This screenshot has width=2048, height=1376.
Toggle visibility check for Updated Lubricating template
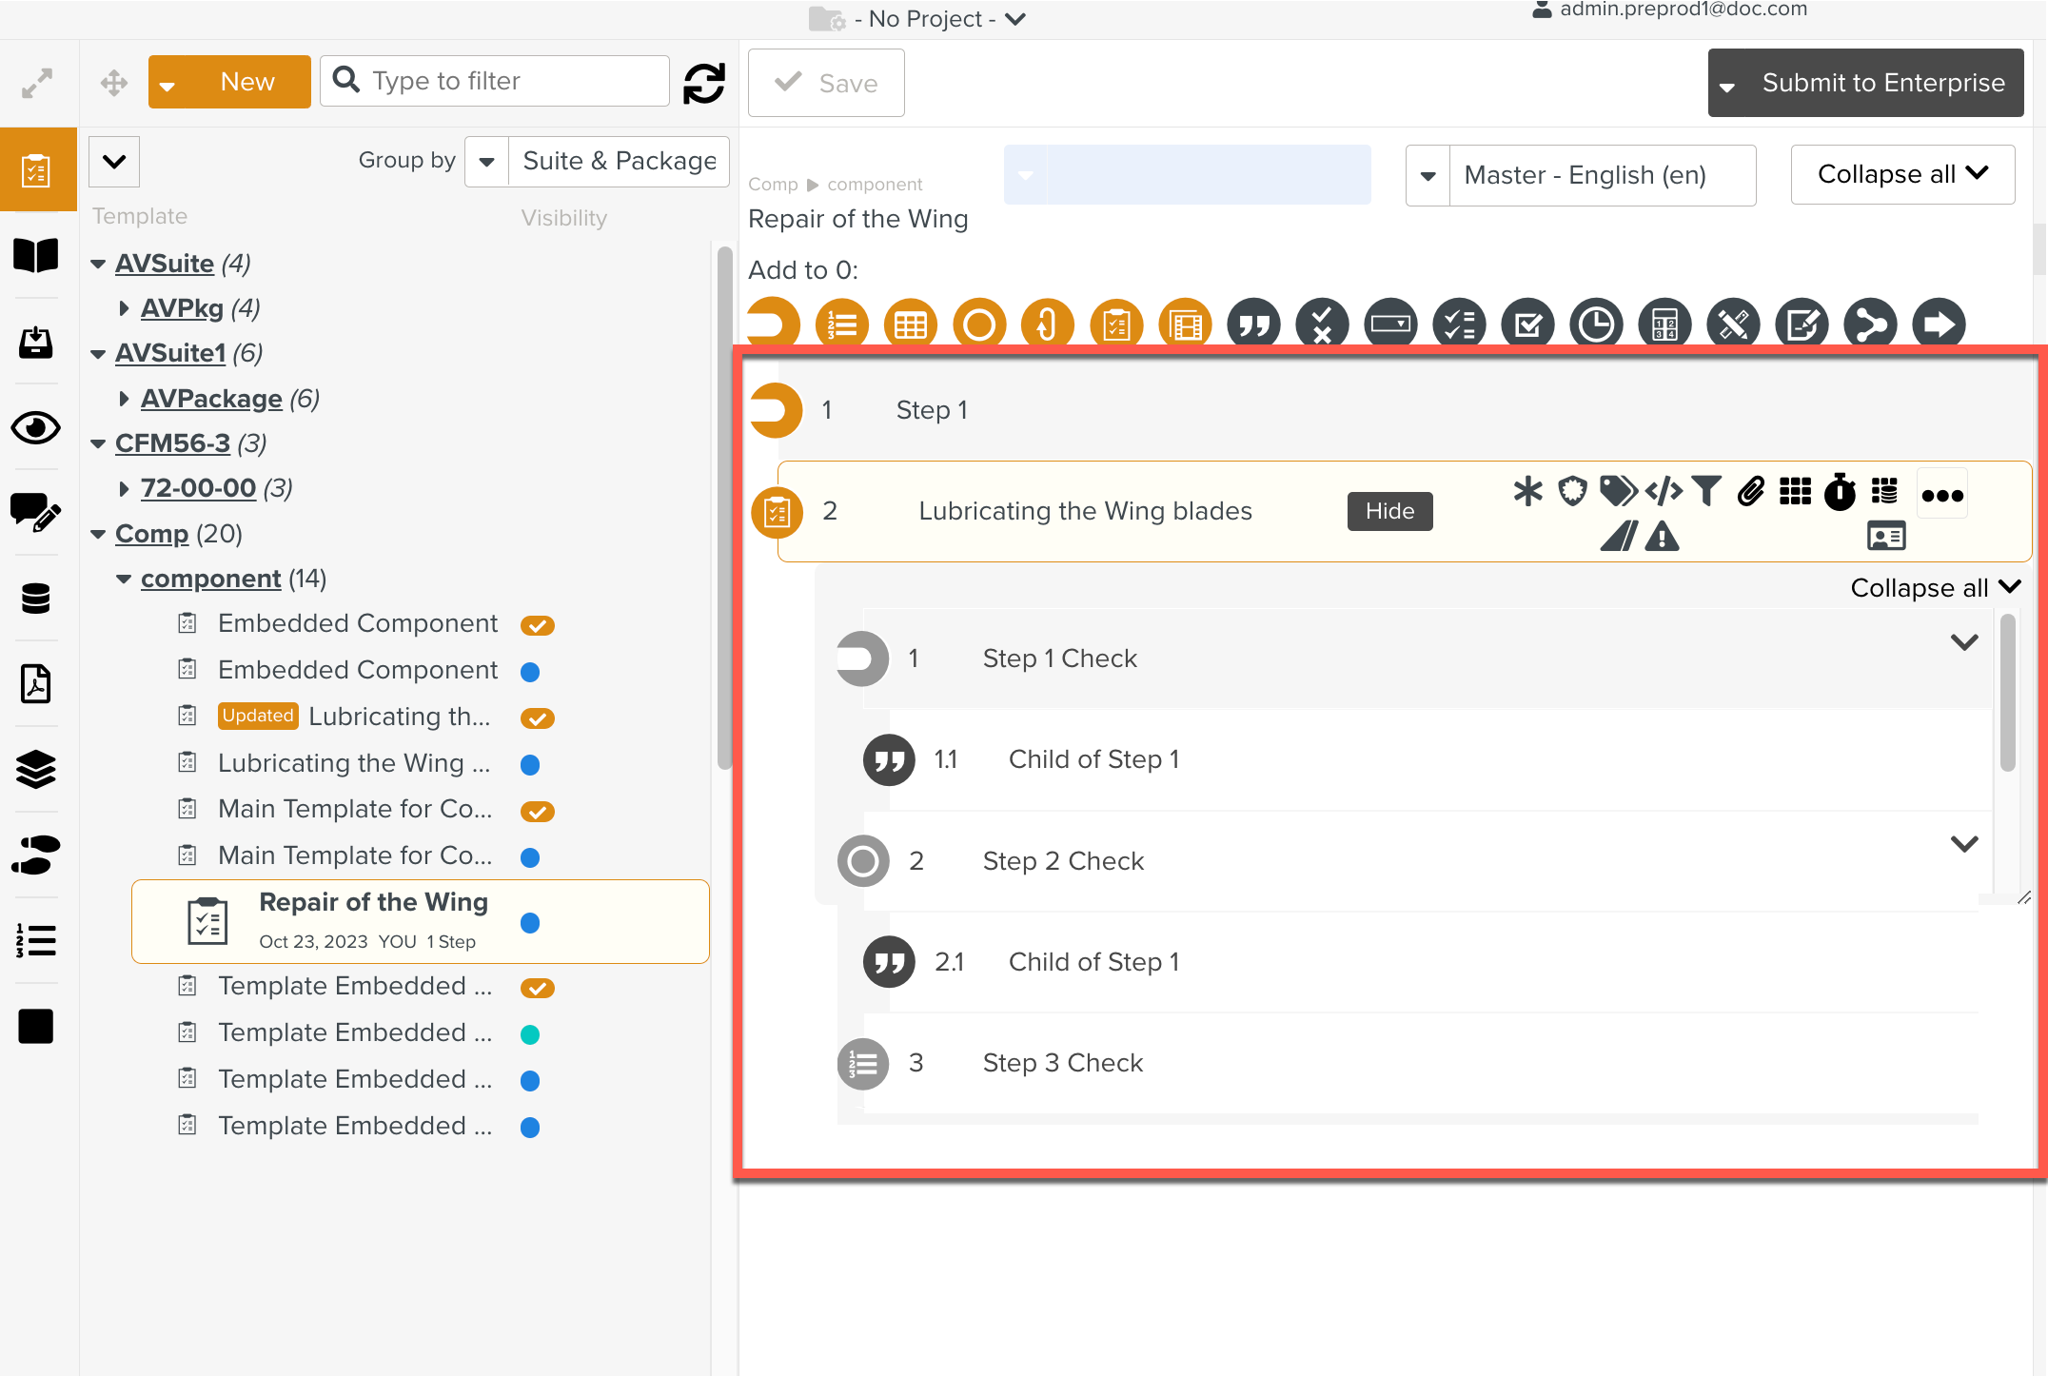point(537,718)
